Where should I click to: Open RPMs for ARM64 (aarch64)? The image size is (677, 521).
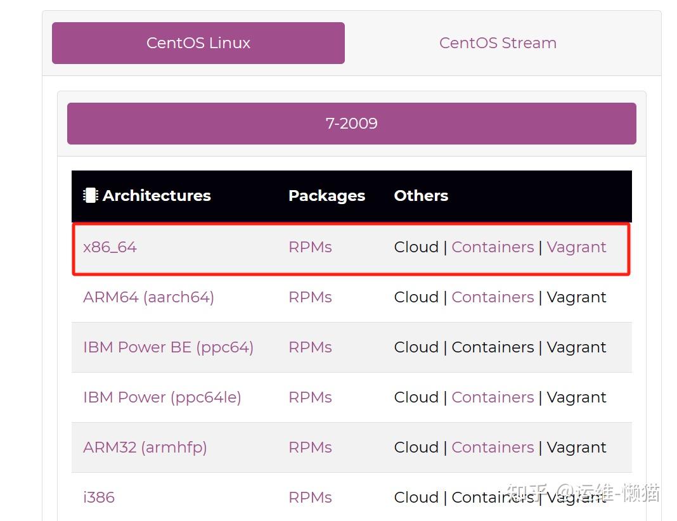pos(310,297)
